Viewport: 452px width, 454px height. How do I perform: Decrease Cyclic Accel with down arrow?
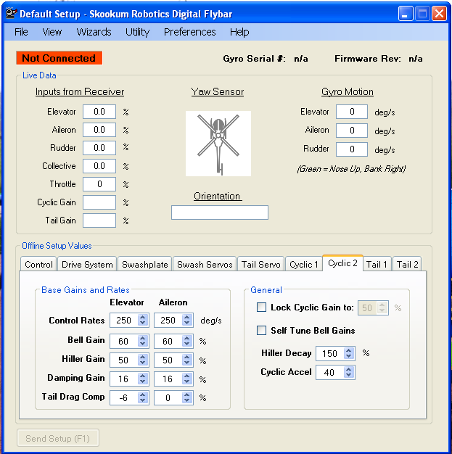348,375
